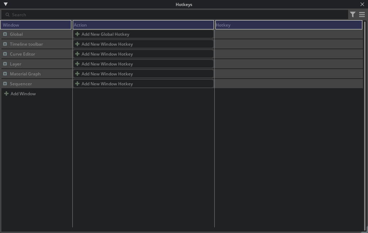Open the hamburger options menu
The image size is (368, 233).
[x=362, y=15]
